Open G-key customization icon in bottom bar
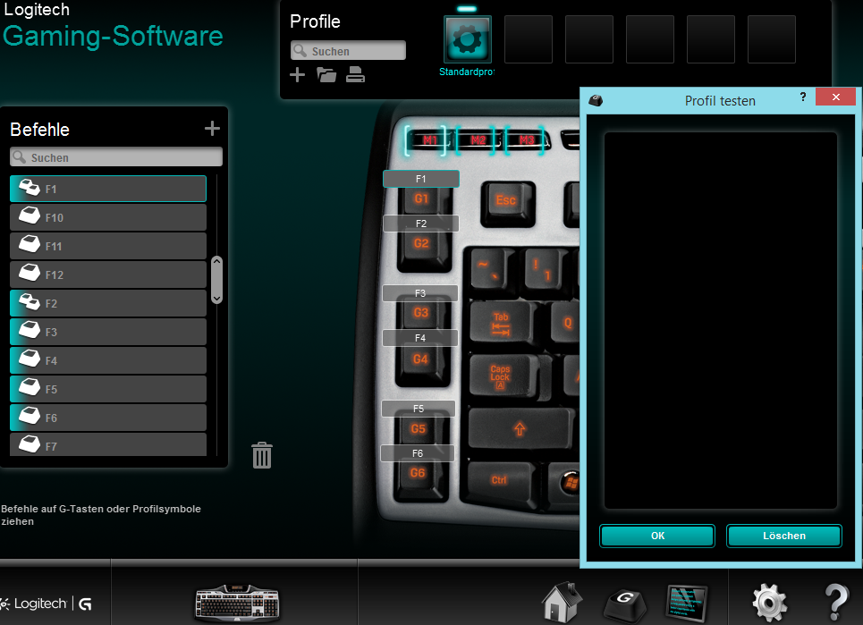This screenshot has width=863, height=625. coord(625,604)
